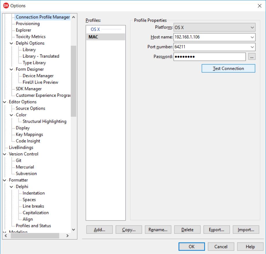Open the Explorer options page
Screen dimensions: 266x254
(23, 30)
